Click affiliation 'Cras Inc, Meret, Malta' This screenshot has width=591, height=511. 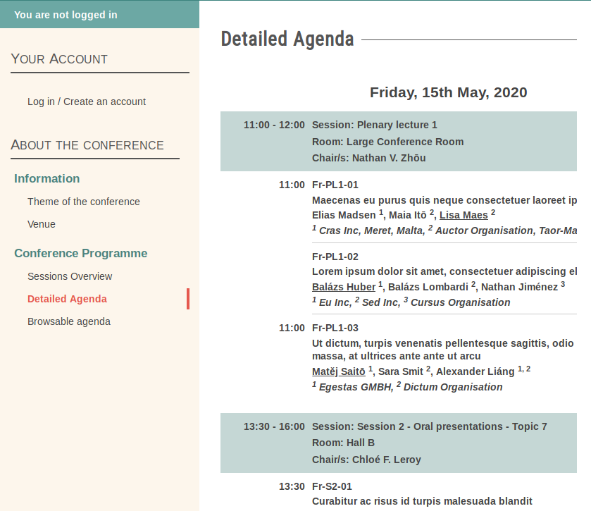coord(371,230)
